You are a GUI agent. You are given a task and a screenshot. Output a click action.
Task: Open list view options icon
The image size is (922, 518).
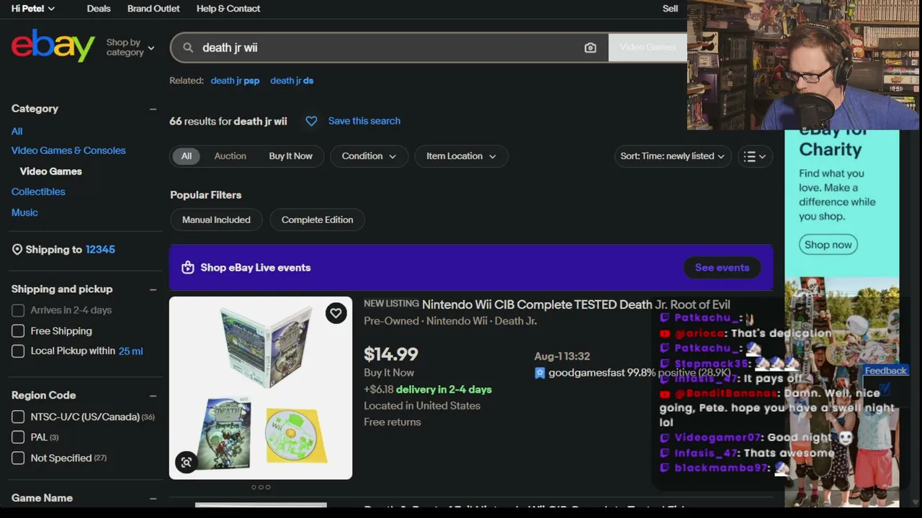click(x=755, y=156)
